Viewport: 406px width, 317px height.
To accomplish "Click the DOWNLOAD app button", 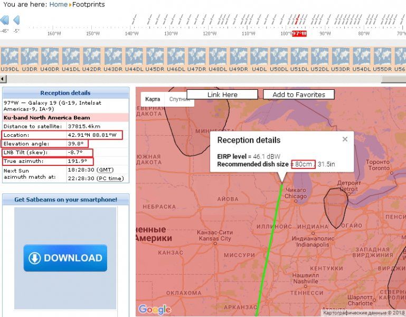I will 65,258.
